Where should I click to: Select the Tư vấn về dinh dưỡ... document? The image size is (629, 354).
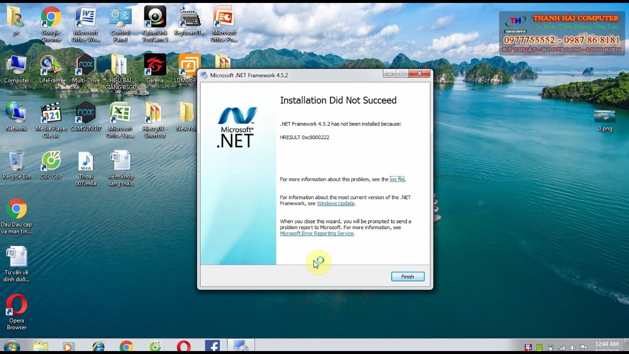16,265
